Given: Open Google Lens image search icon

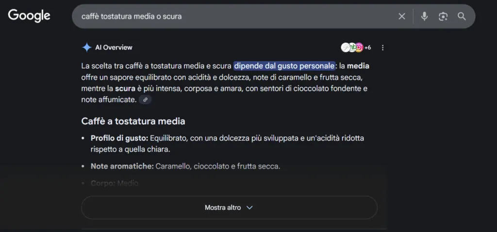Looking at the screenshot, I should [x=443, y=17].
